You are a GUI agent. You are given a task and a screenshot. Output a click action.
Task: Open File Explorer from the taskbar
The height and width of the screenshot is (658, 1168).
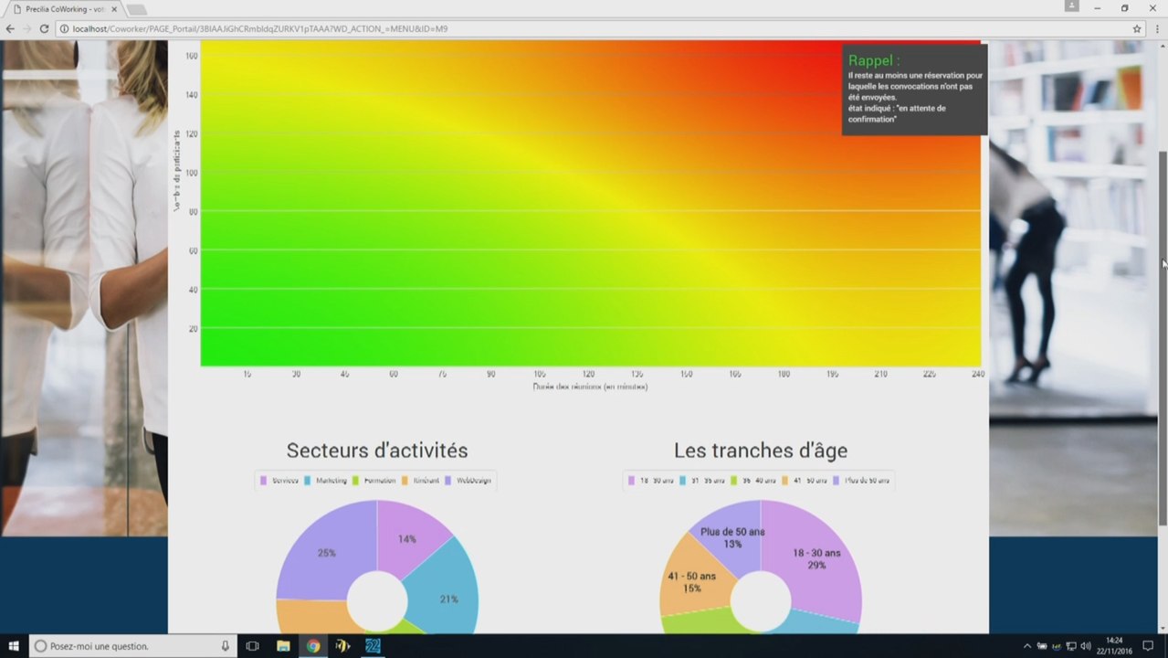tap(283, 646)
